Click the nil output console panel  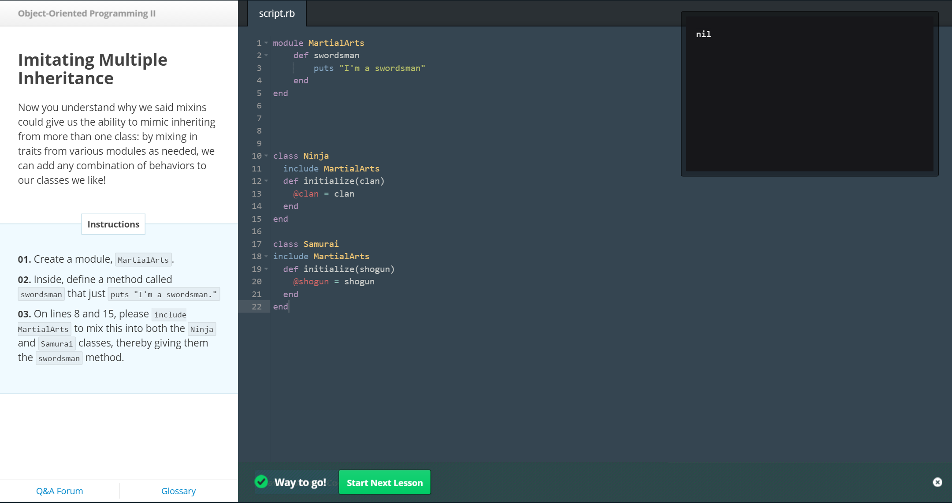pyautogui.click(x=809, y=94)
